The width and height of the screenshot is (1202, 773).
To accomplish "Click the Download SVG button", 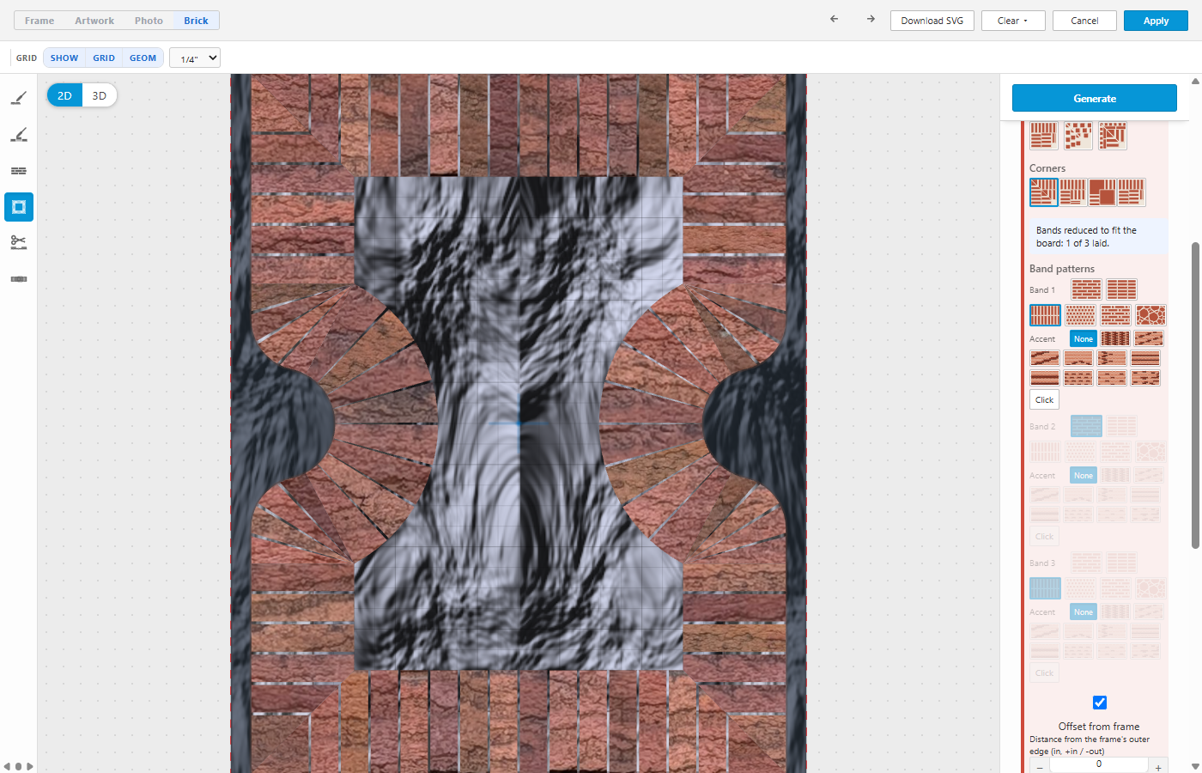I will (932, 21).
